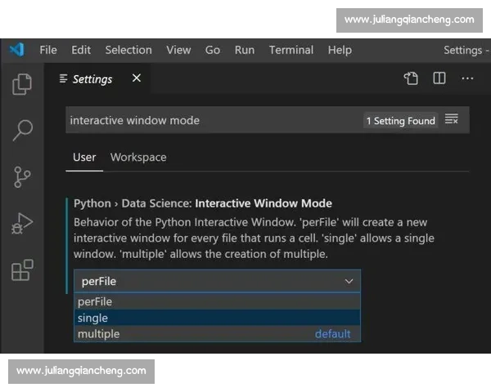Choose the multiple default option
Screen dimensions: 491x392
tap(218, 334)
